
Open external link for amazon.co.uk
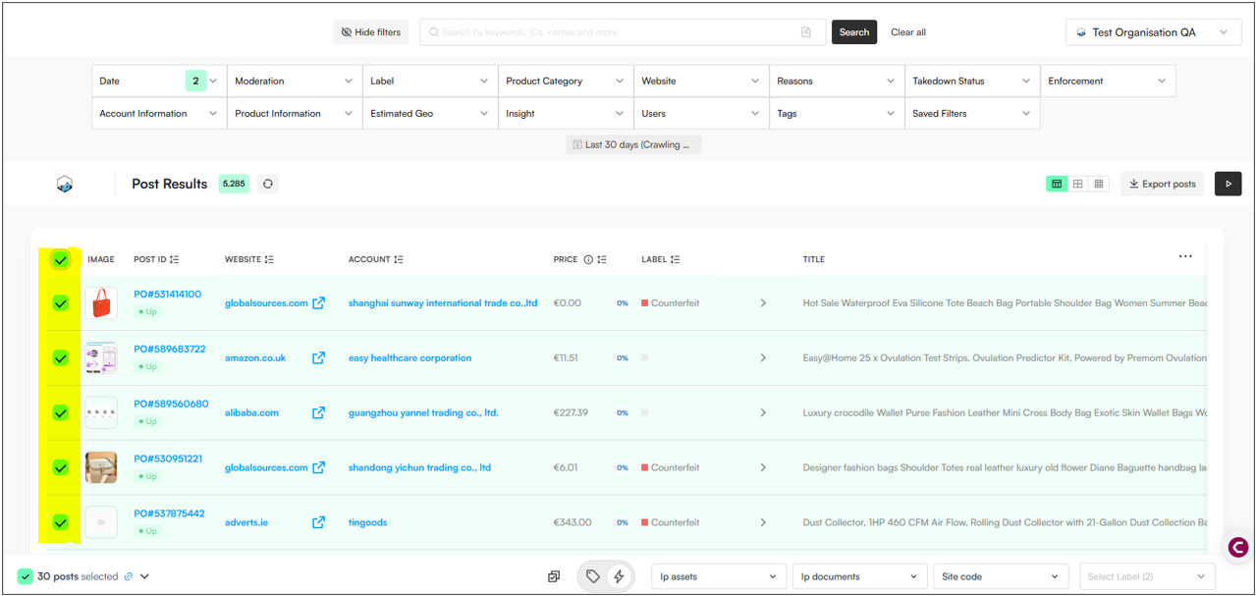(318, 358)
